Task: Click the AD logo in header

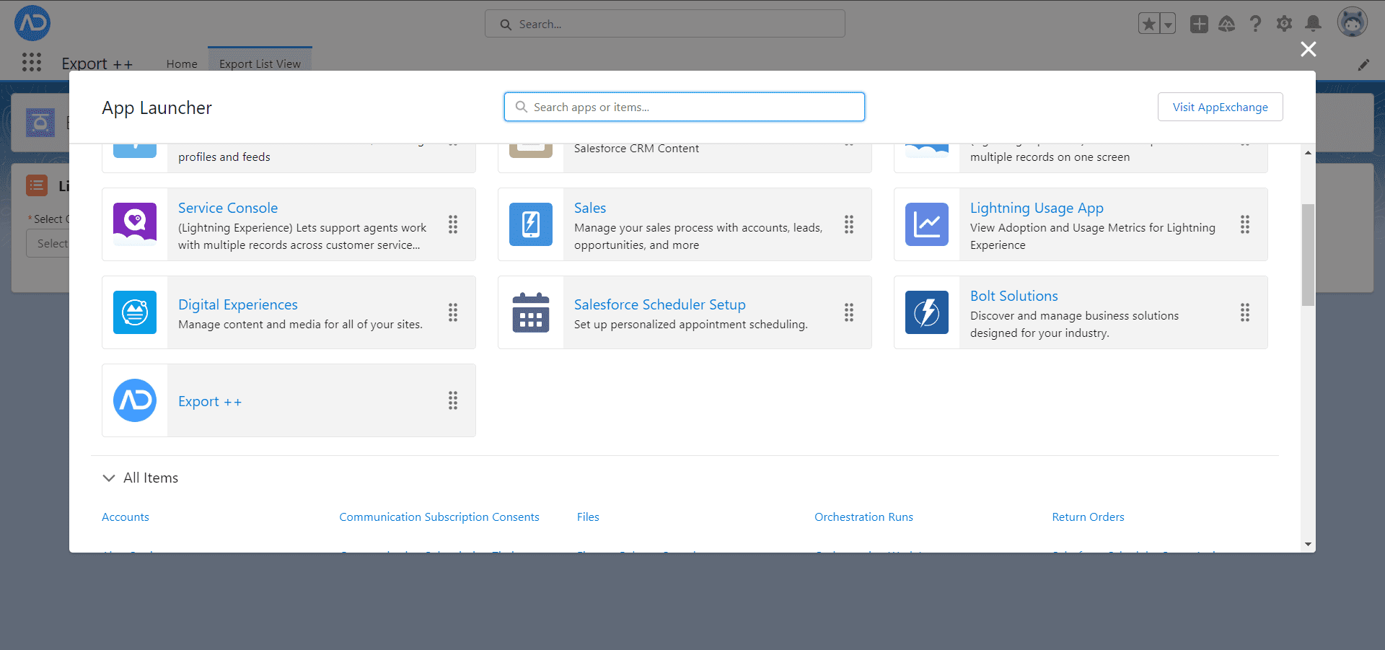Action: [x=32, y=23]
